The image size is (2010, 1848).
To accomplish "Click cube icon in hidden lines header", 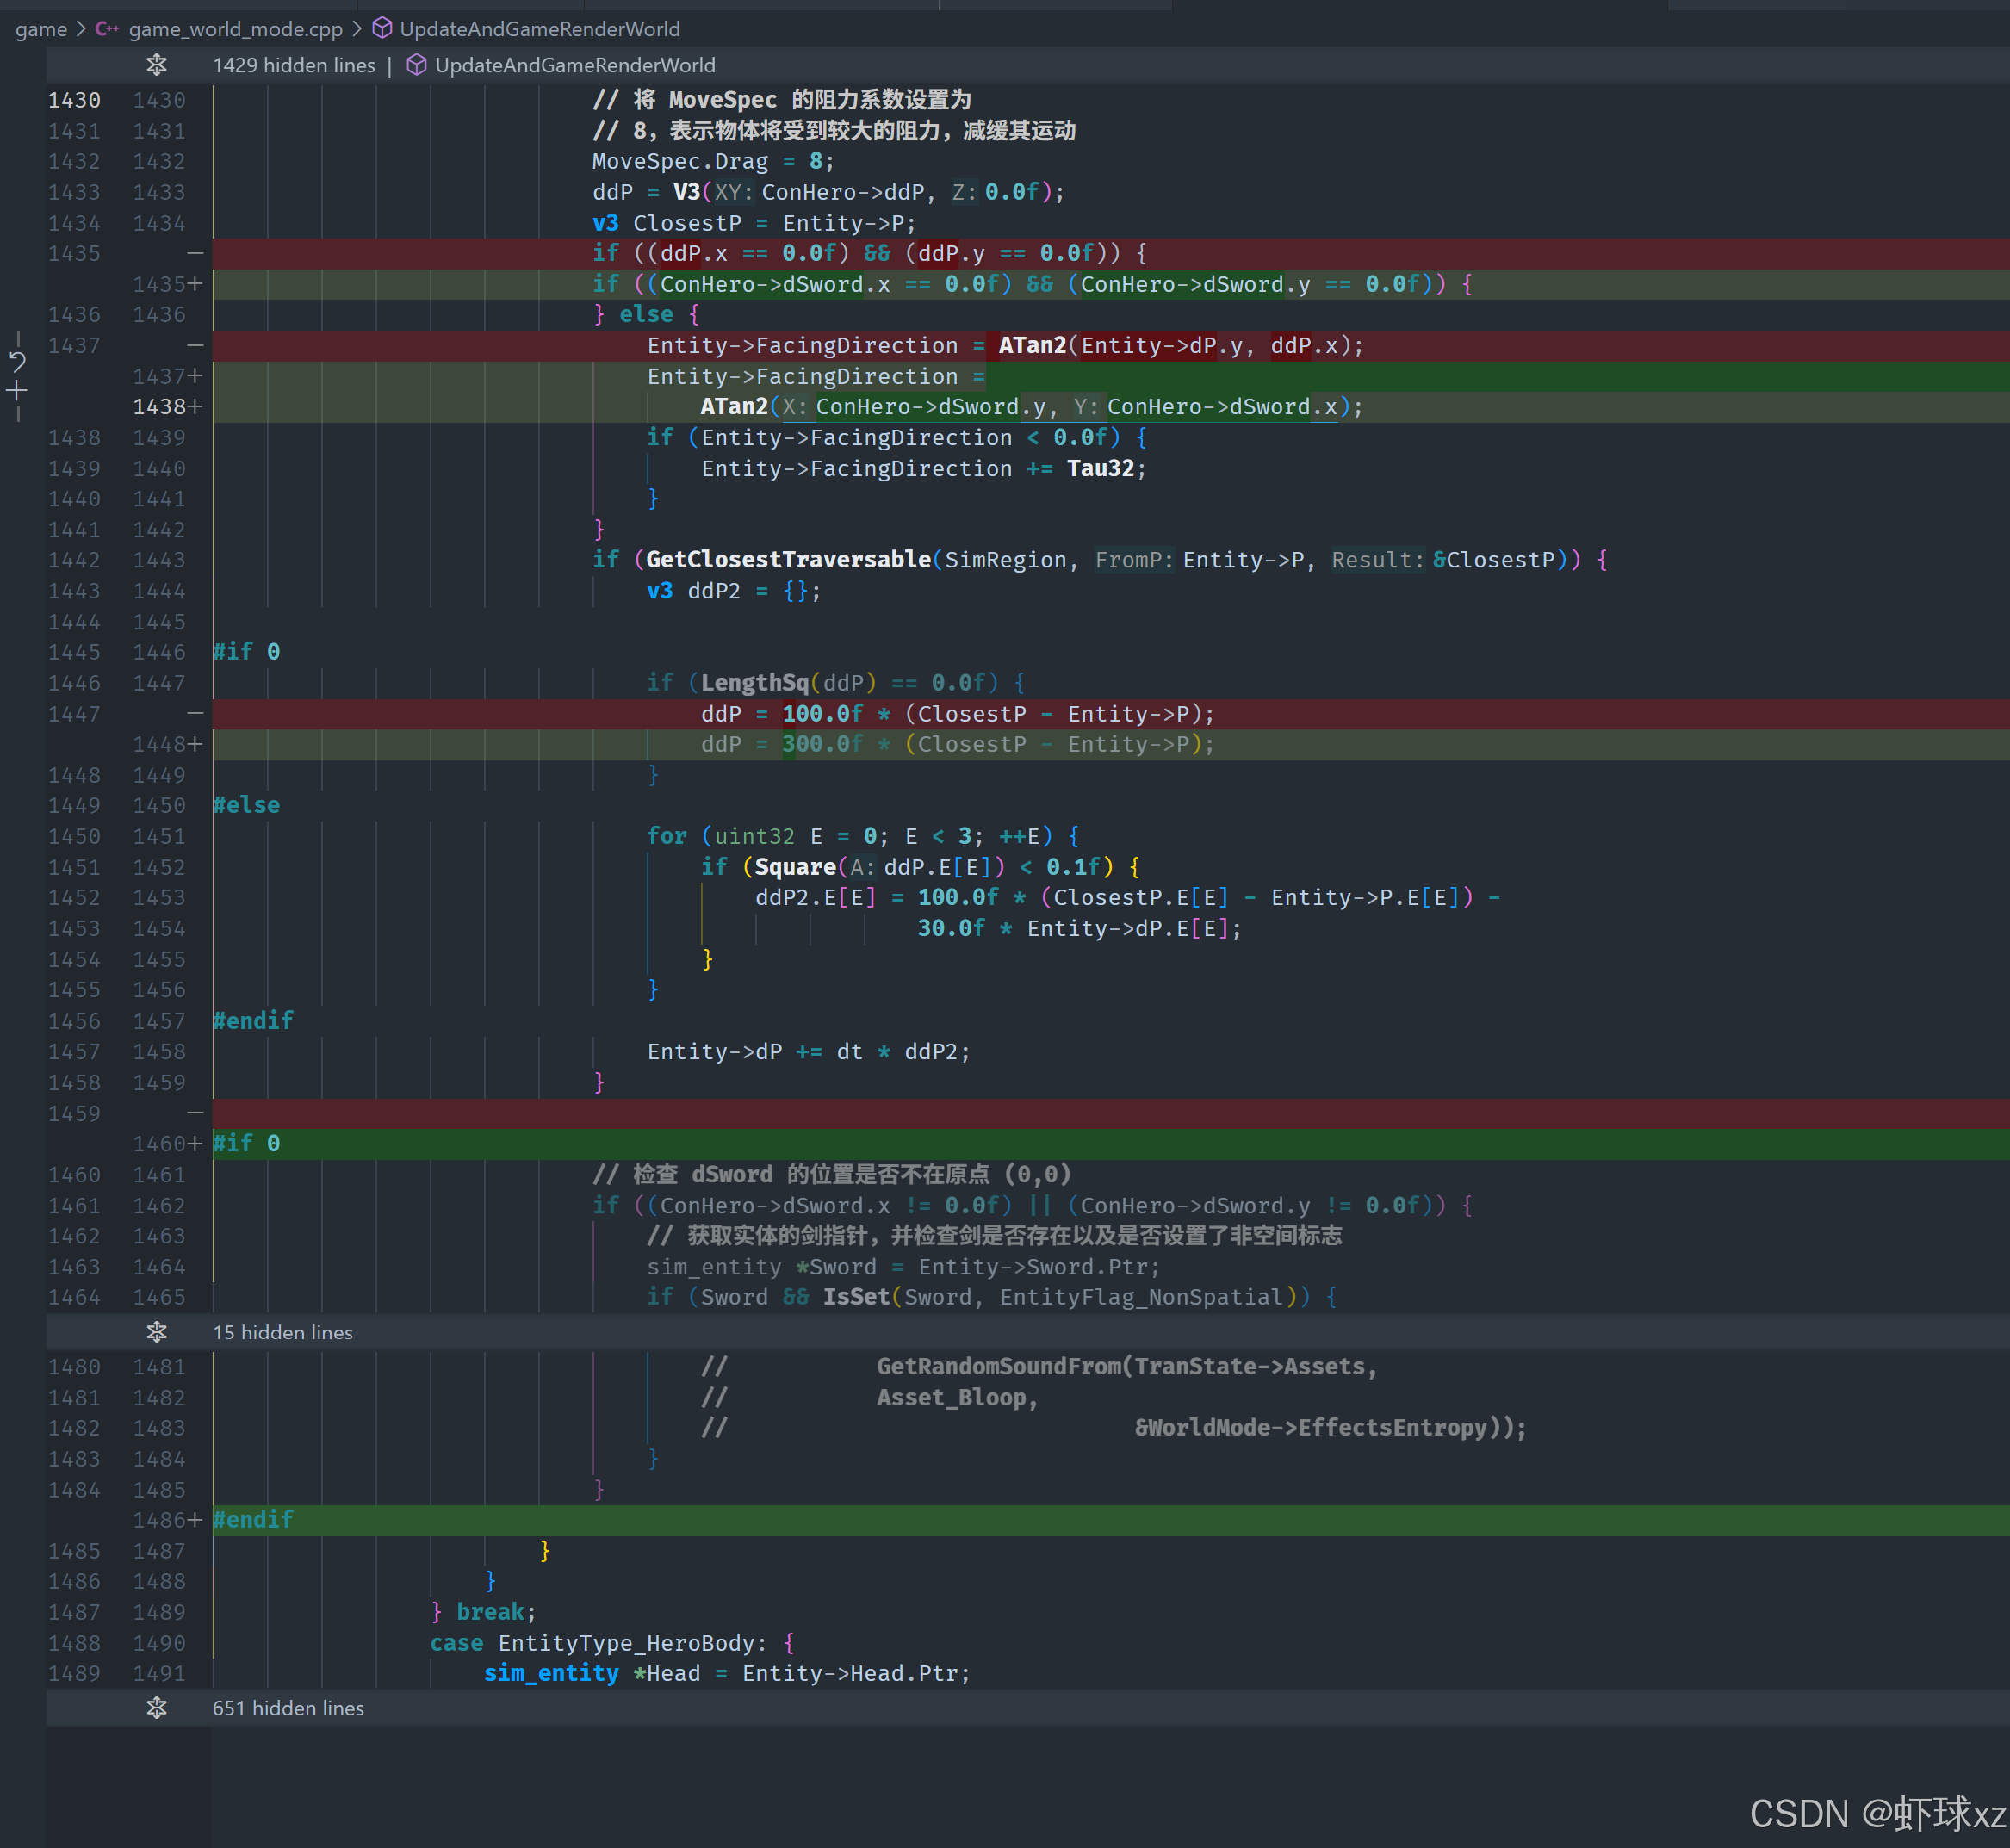I will [417, 65].
